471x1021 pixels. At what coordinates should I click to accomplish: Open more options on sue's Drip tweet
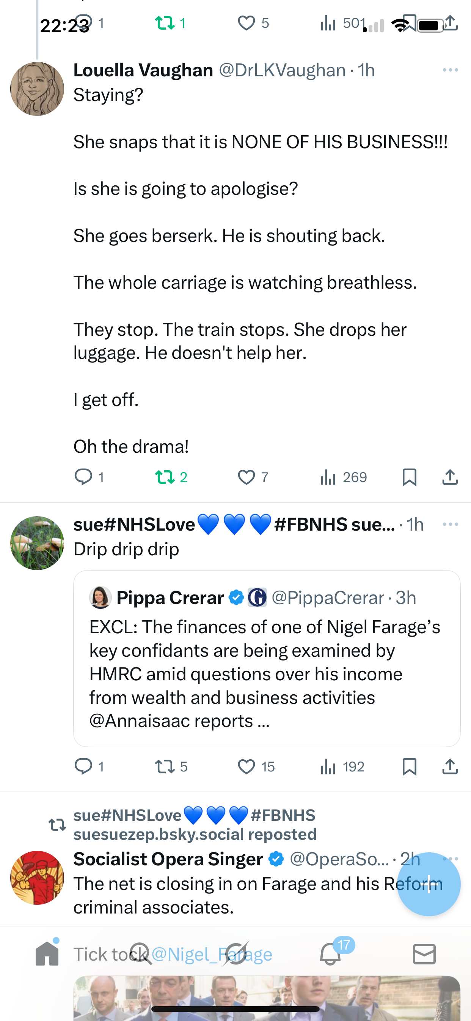tap(450, 525)
